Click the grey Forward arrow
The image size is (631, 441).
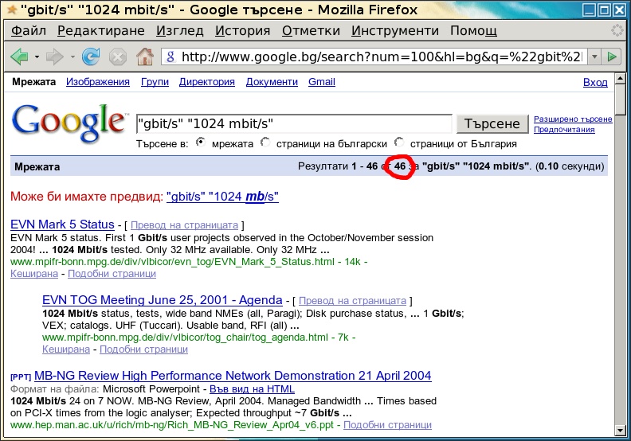pos(55,57)
